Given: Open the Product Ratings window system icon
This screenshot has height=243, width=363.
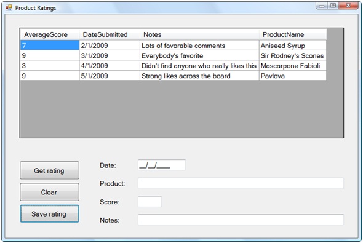Looking at the screenshot, I should pos(9,7).
